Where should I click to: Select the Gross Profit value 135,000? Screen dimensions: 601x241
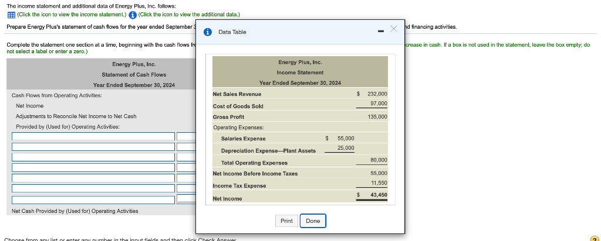click(377, 117)
